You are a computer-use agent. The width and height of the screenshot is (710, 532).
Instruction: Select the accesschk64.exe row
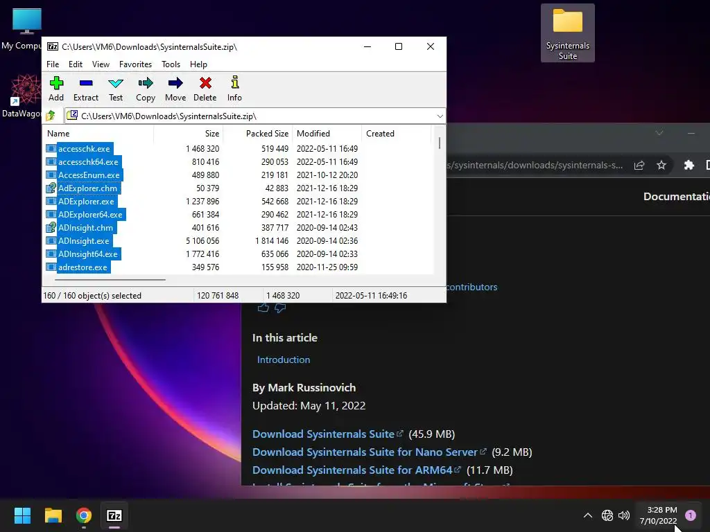[x=238, y=161]
